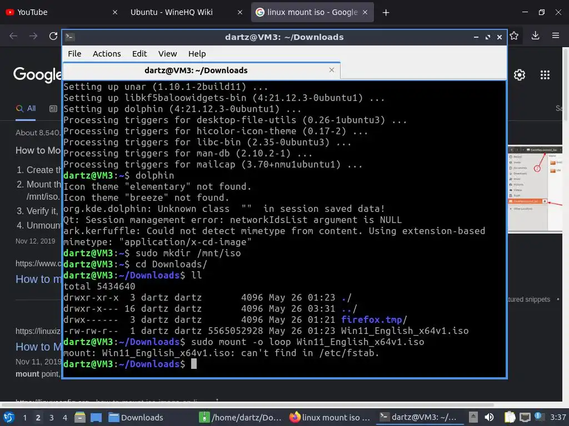Click the featured snippet tutorial thumbnail image
The width and height of the screenshot is (569, 426).
click(535, 188)
